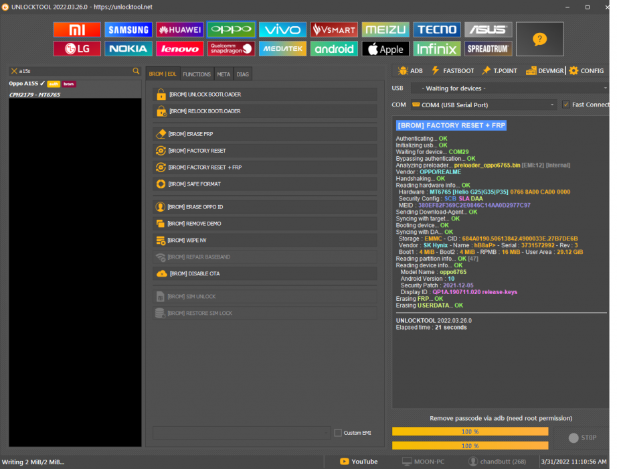Open the T.POINT tools
The height and width of the screenshot is (469, 617).
[x=499, y=70]
